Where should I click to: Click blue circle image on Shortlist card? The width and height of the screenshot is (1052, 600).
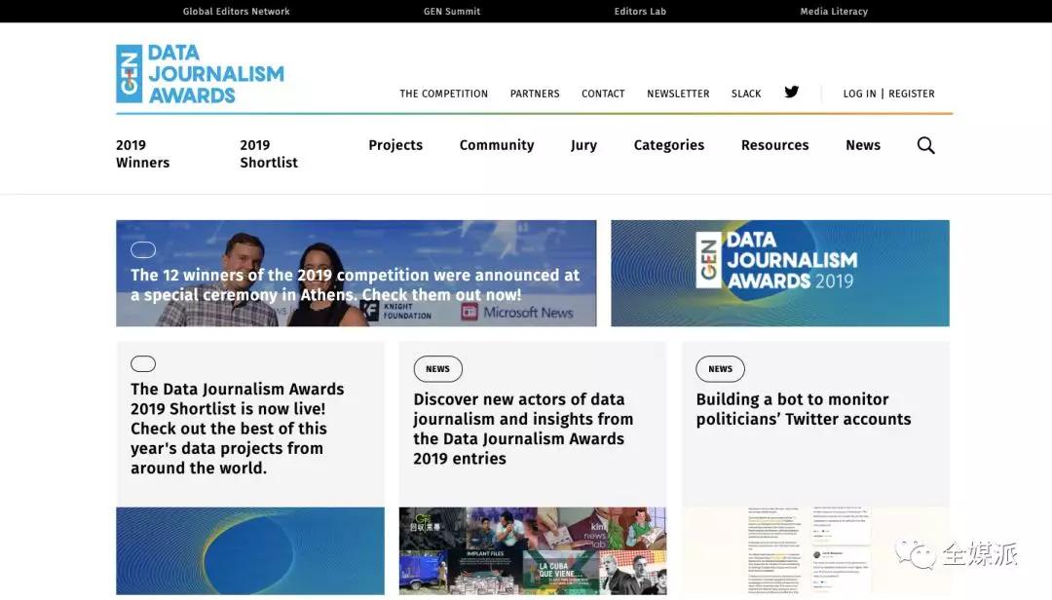pyautogui.click(x=250, y=551)
